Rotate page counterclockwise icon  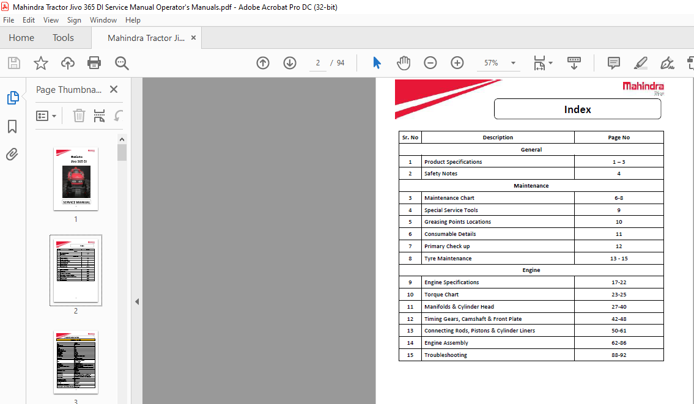118,116
